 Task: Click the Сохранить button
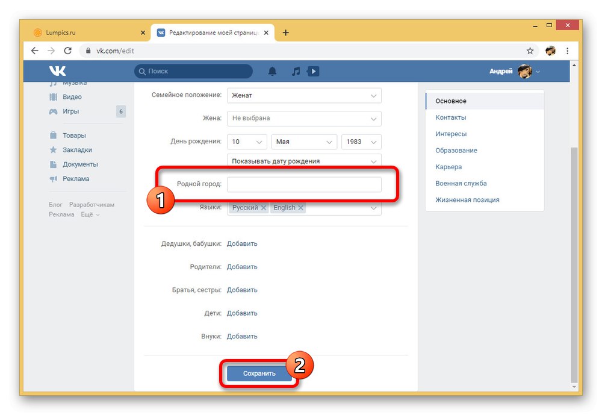pyautogui.click(x=259, y=373)
